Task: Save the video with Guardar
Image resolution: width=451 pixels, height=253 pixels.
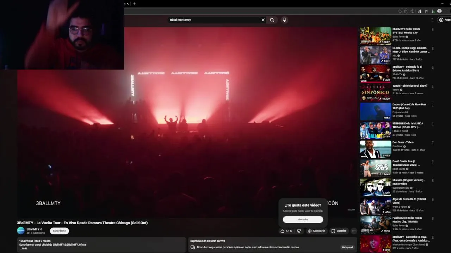Action: point(339,231)
